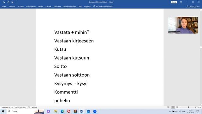Open the Ссылки ribbon tab
Viewport: 202px width, 114px height.
(48, 6)
